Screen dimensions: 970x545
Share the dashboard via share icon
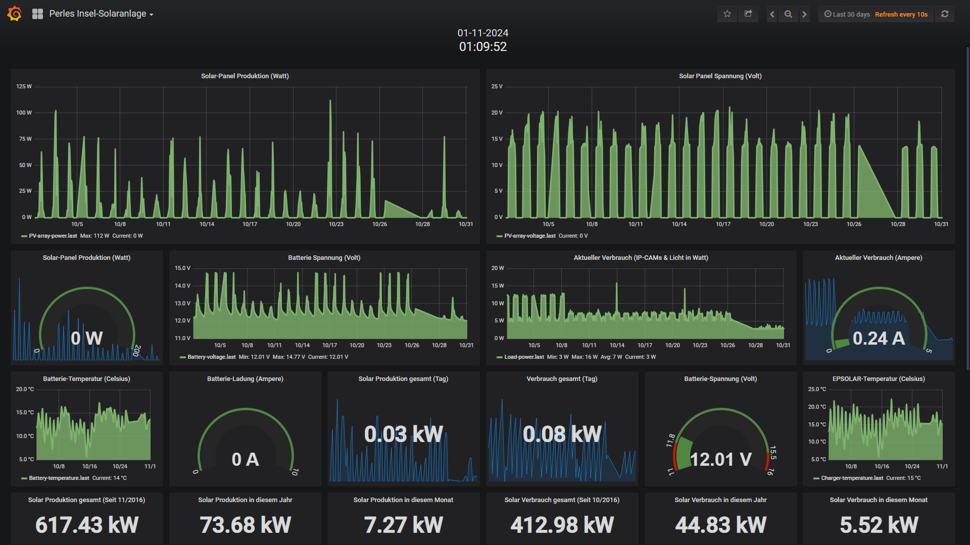pos(748,14)
